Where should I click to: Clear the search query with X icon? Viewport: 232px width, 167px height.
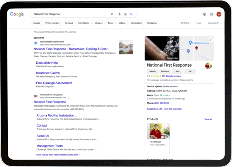pos(112,14)
